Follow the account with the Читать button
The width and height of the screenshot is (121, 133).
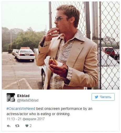coord(103,97)
